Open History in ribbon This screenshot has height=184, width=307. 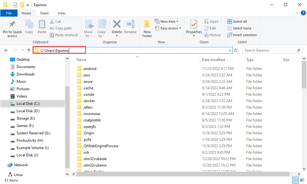coord(212,35)
